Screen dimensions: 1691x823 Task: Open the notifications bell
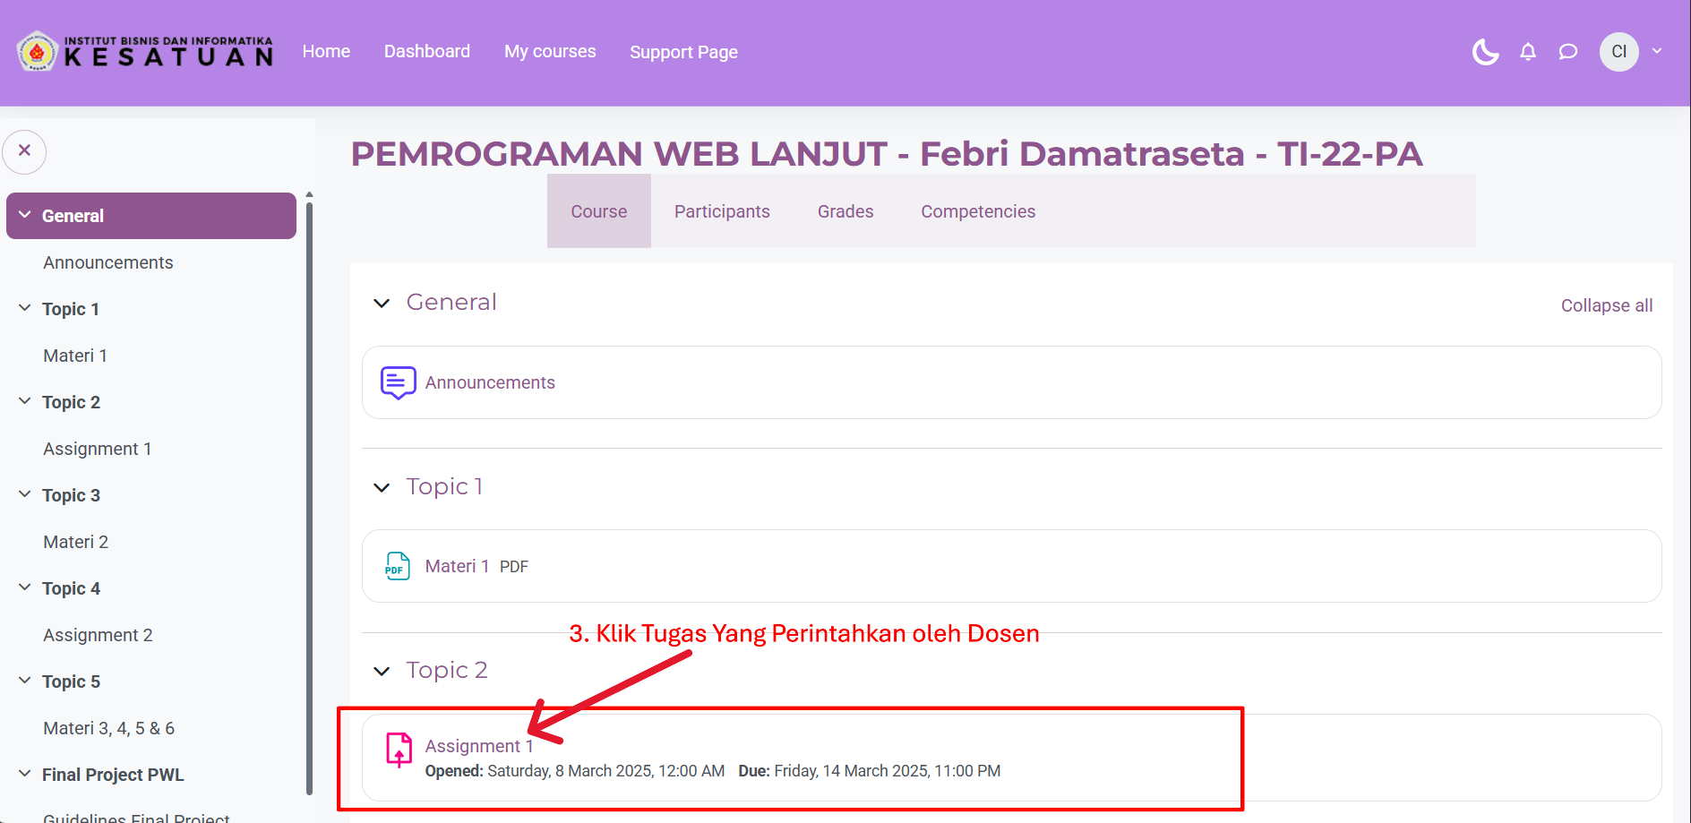coord(1528,52)
